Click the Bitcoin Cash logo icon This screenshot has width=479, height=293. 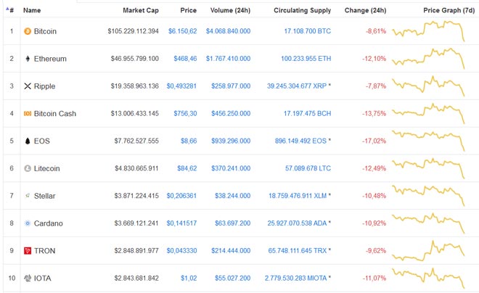coord(28,114)
